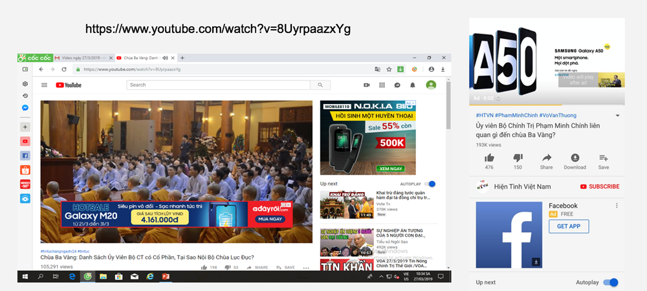
Task: Open the YouTube apps grid icon
Action: point(382,85)
